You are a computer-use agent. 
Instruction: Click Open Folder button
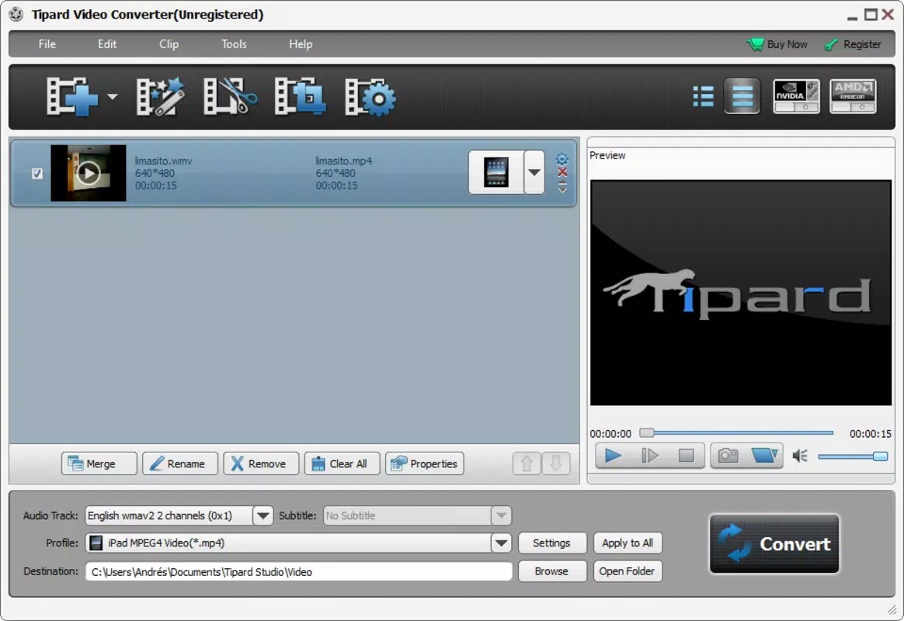(x=628, y=571)
